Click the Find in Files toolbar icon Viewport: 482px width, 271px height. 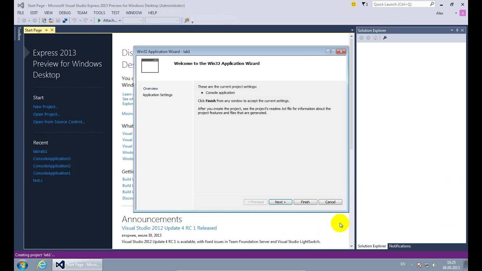tap(186, 20)
